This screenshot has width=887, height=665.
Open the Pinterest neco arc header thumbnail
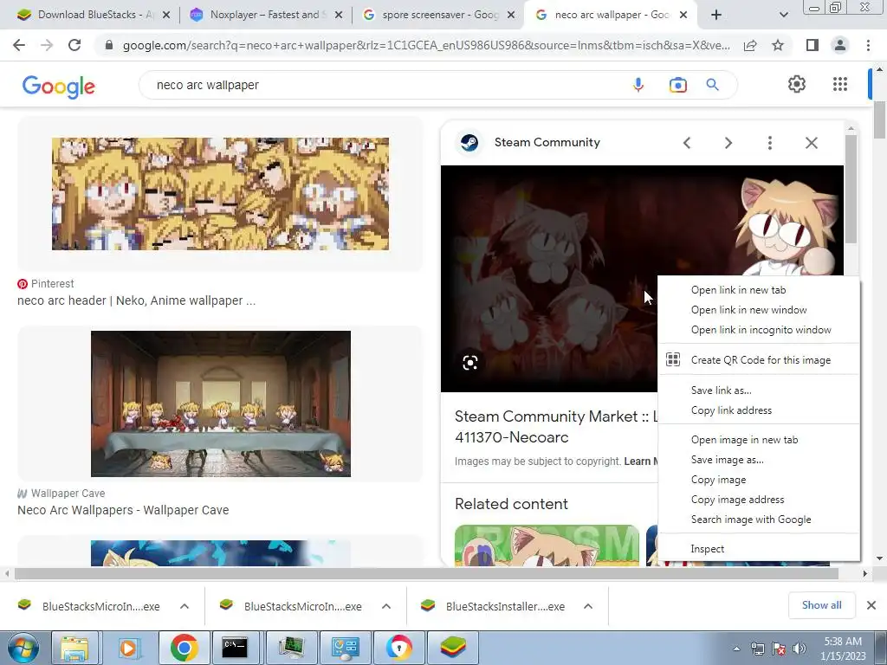220,194
